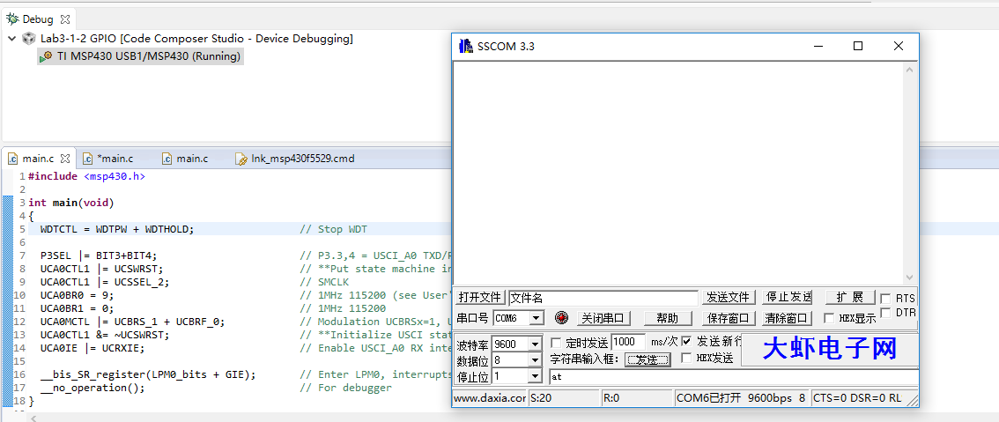Viewport: 999px width, 422px height.
Task: Click the SSCOM 3.3 title bar icon
Action: pyautogui.click(x=466, y=46)
